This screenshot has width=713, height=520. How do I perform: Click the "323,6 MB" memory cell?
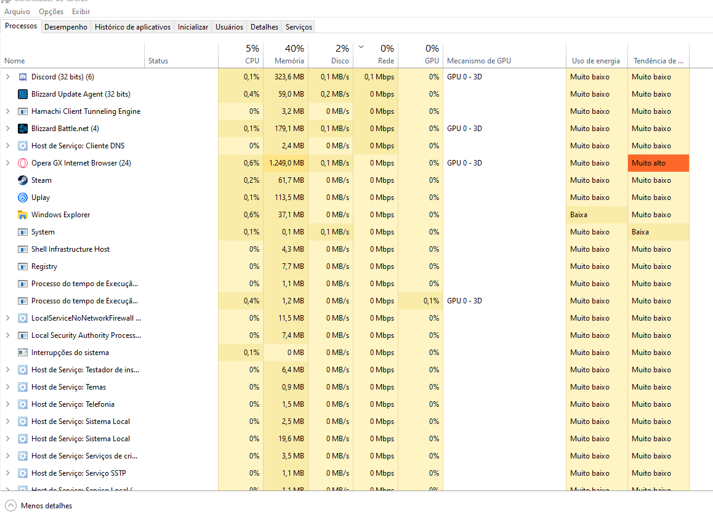286,77
